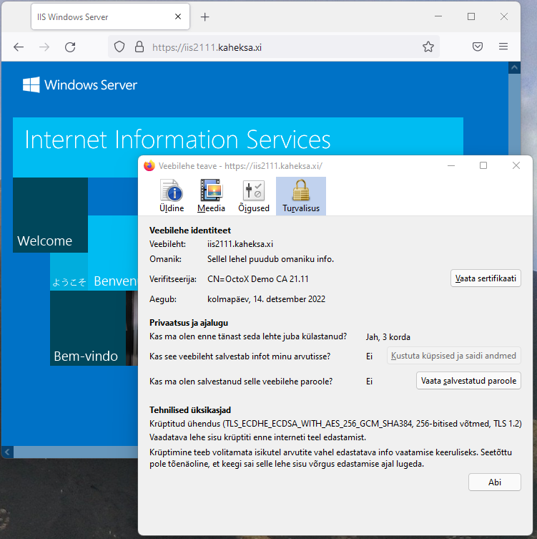Viewport: 537px width, 539px height.
Task: Click the Vaata sertifikaati button
Action: pos(486,278)
